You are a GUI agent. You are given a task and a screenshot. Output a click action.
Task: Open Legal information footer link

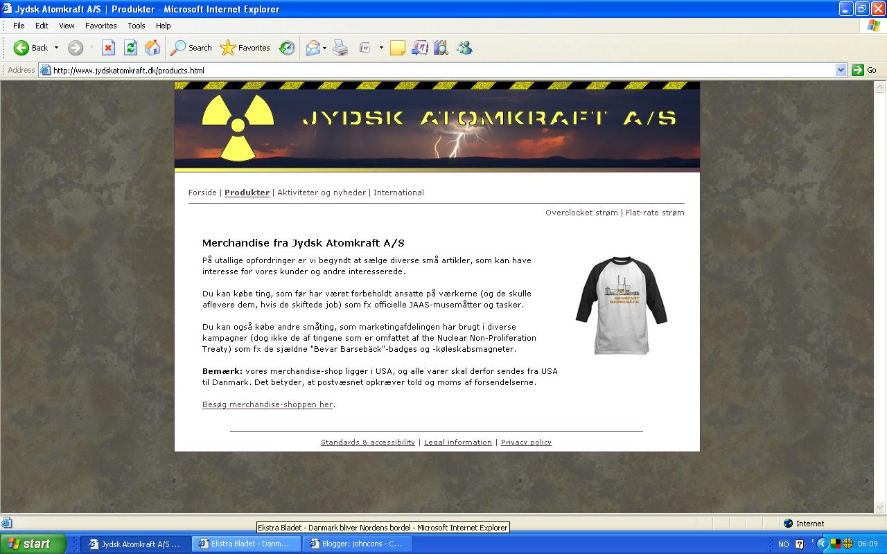(458, 442)
